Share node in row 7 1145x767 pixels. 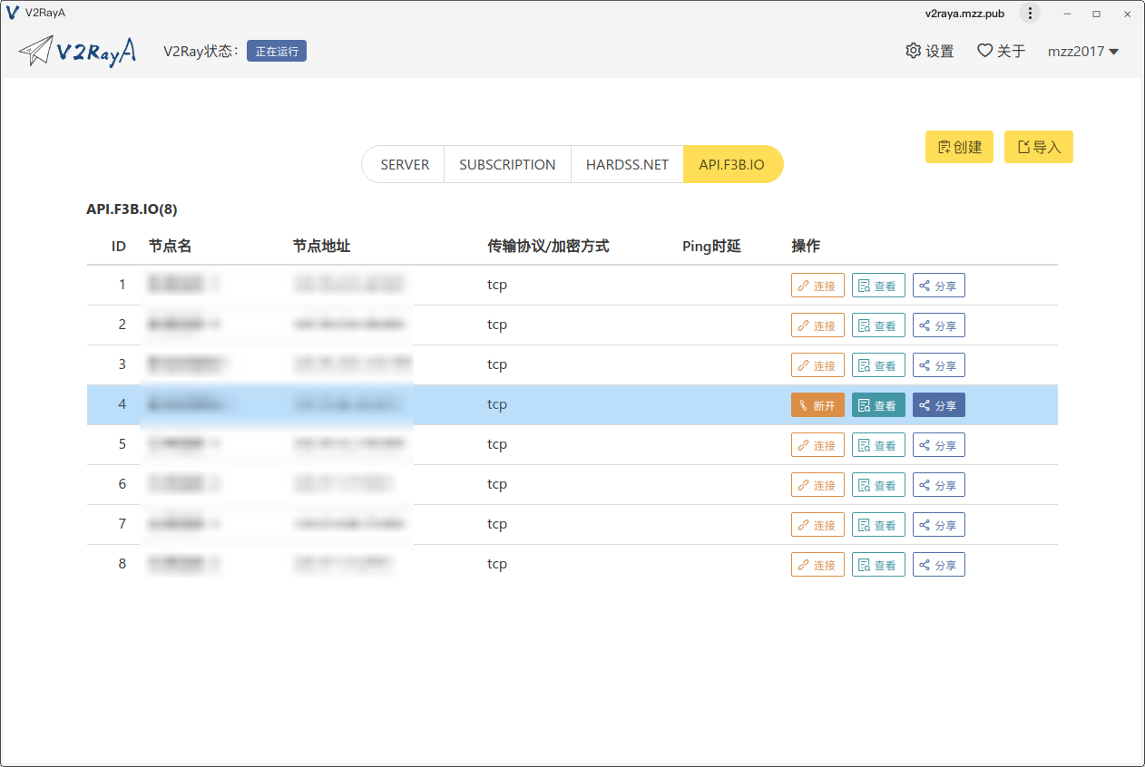(939, 525)
